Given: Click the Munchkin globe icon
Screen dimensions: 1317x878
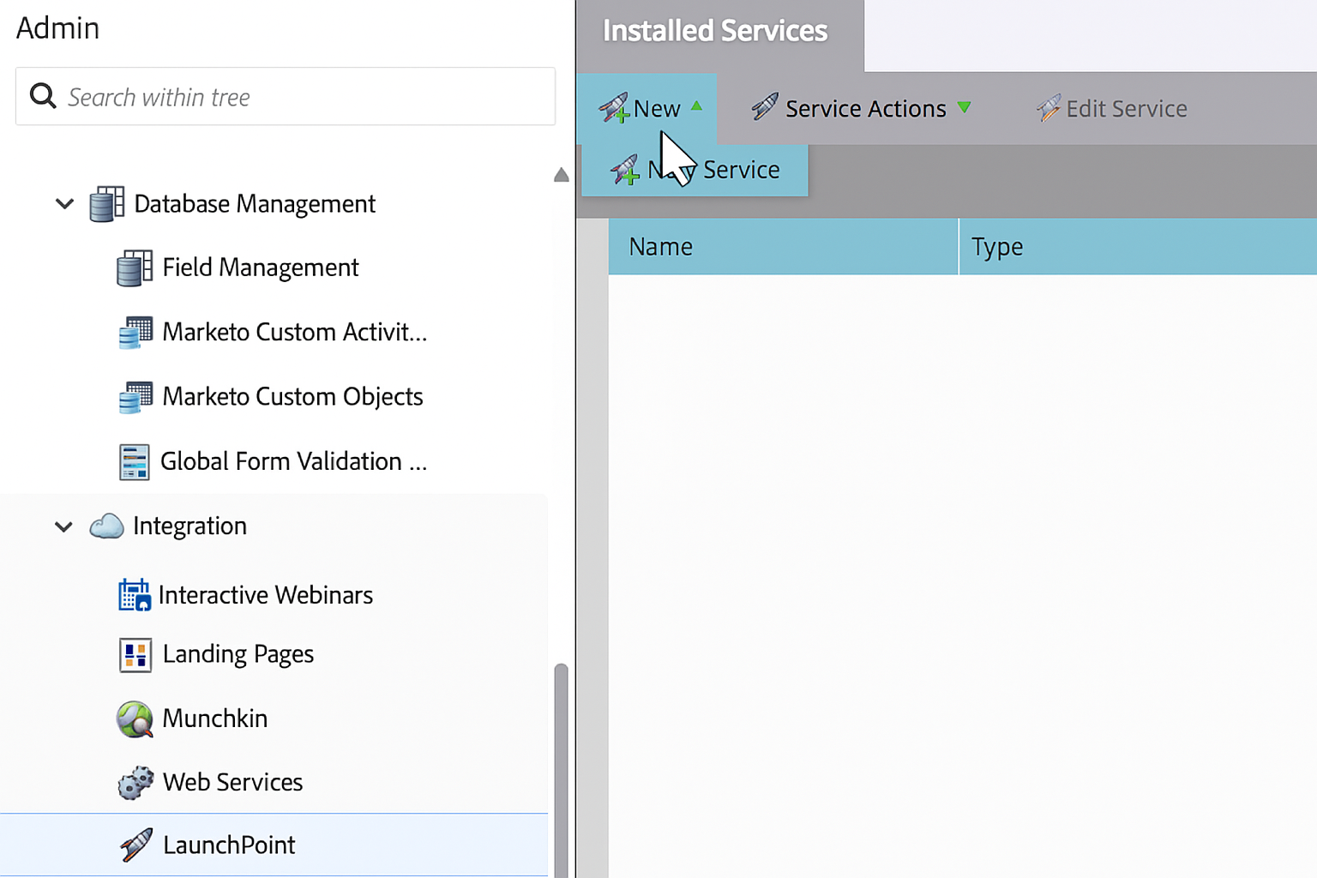Looking at the screenshot, I should point(135,719).
